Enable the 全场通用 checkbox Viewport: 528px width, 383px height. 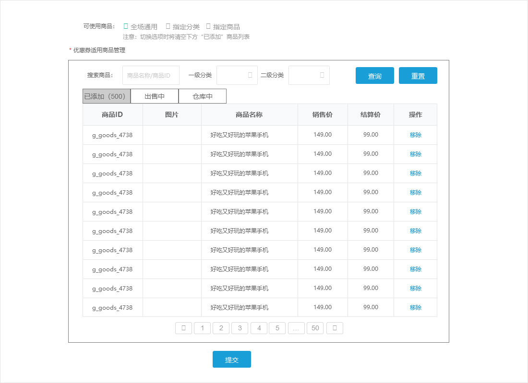pyautogui.click(x=126, y=26)
